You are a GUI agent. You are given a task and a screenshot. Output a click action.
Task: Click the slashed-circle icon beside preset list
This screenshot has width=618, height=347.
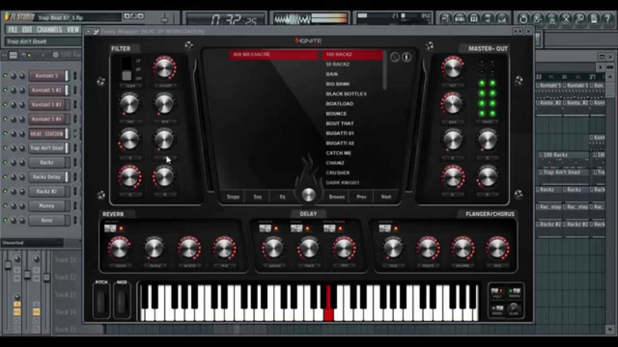point(395,57)
